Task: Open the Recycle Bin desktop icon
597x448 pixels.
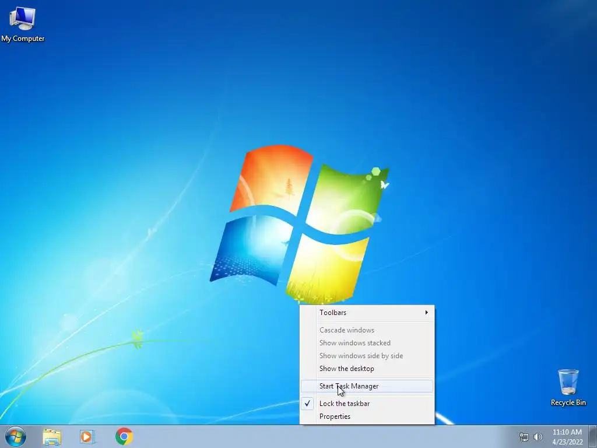Action: pyautogui.click(x=568, y=387)
